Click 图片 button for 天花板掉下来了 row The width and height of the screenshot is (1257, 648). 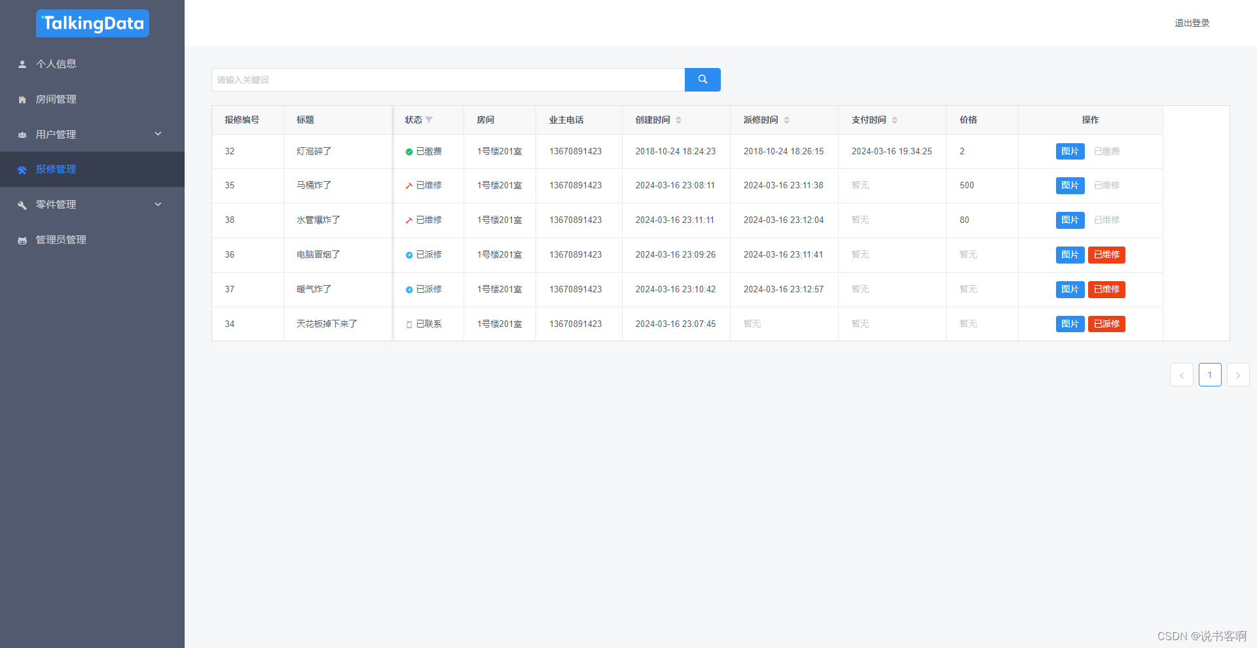pyautogui.click(x=1070, y=324)
